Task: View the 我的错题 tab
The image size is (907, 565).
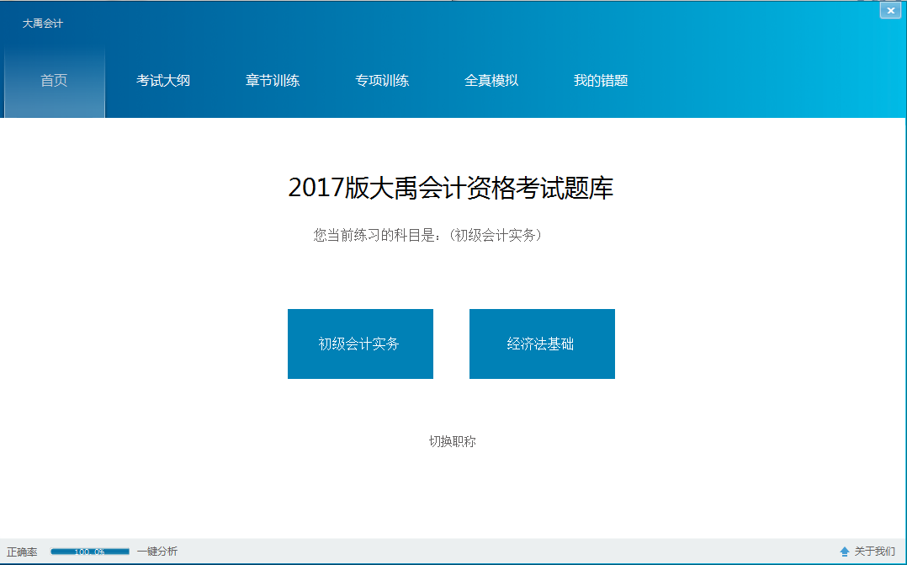Action: tap(601, 81)
